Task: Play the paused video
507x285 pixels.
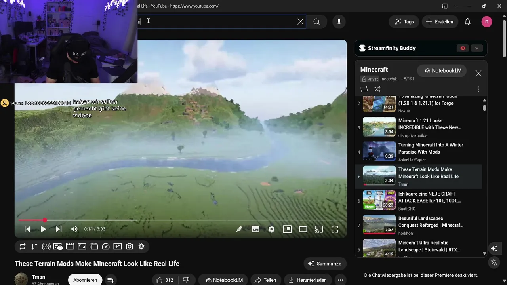Action: [43, 229]
